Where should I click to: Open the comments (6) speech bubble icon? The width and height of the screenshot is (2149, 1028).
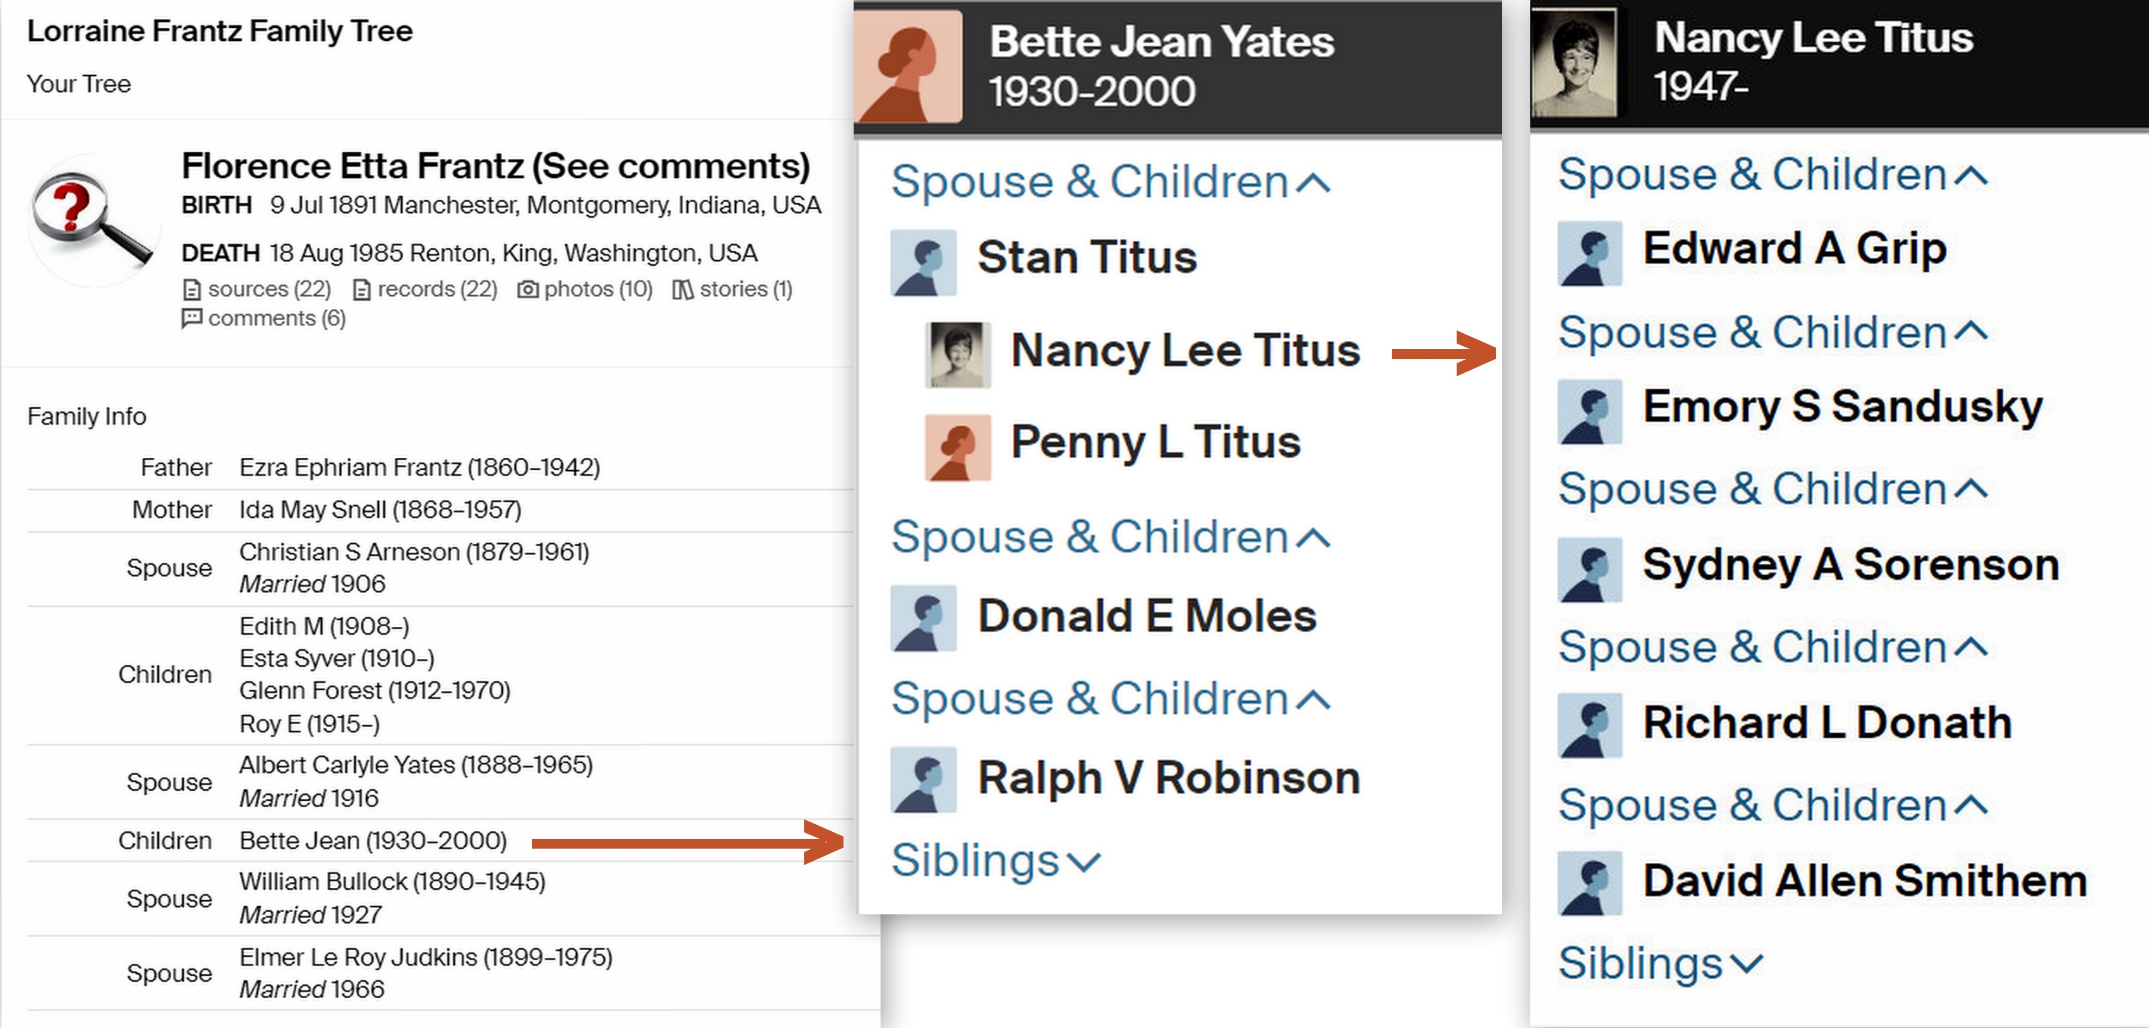(x=192, y=318)
